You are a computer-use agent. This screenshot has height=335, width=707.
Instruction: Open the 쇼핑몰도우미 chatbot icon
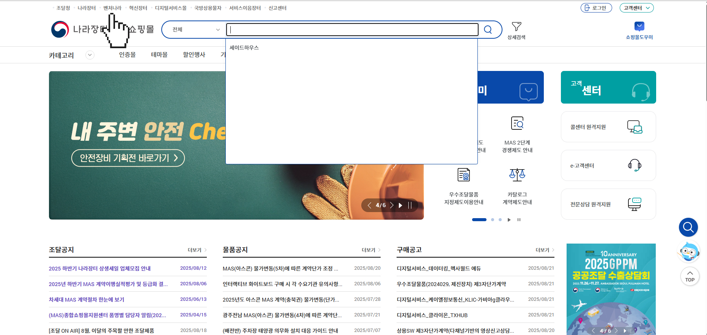[x=639, y=26]
